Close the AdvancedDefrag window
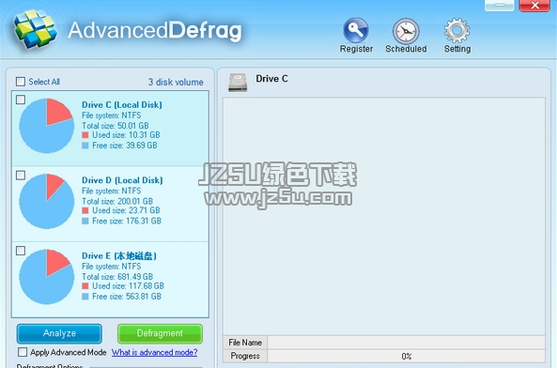The image size is (557, 368). pyautogui.click(x=534, y=6)
